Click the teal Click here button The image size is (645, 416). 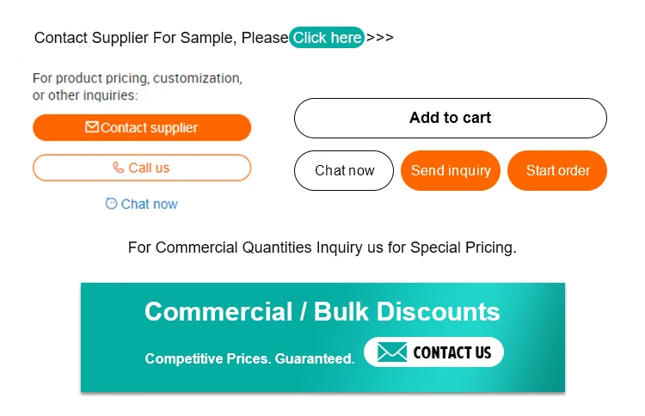[x=327, y=38]
